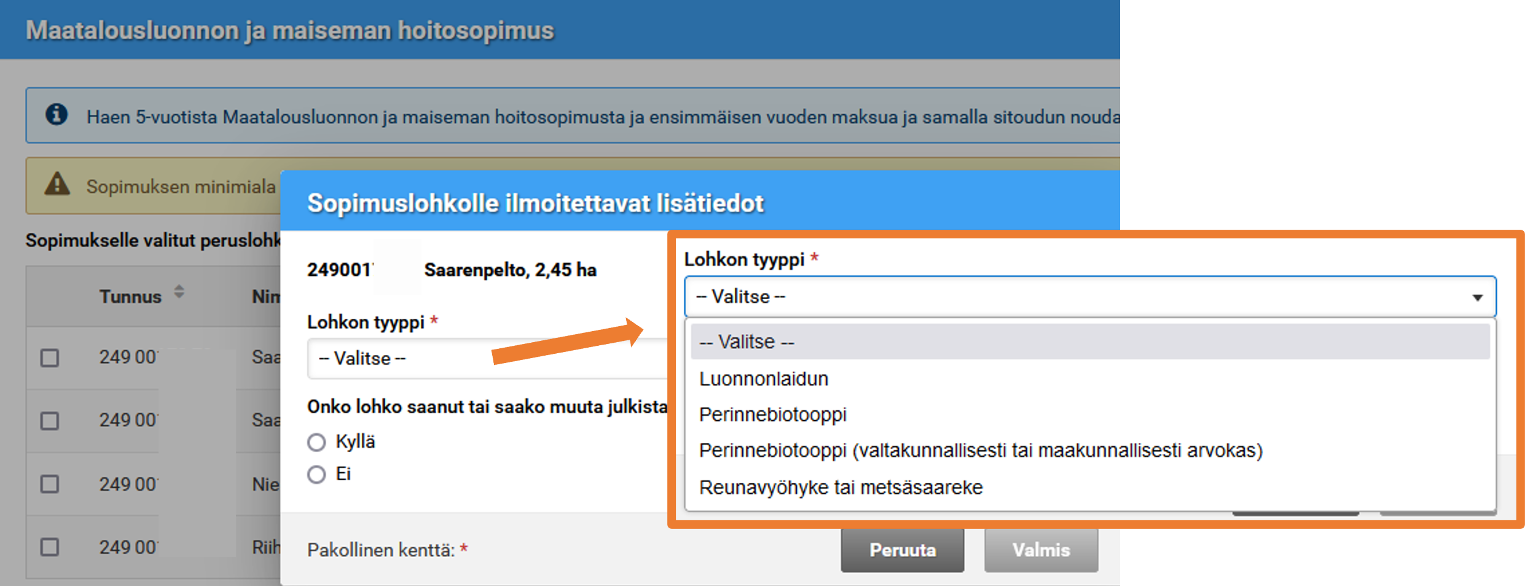The image size is (1525, 586).
Task: Check the checkbox for the Riih... parcel row
Action: pyautogui.click(x=50, y=546)
